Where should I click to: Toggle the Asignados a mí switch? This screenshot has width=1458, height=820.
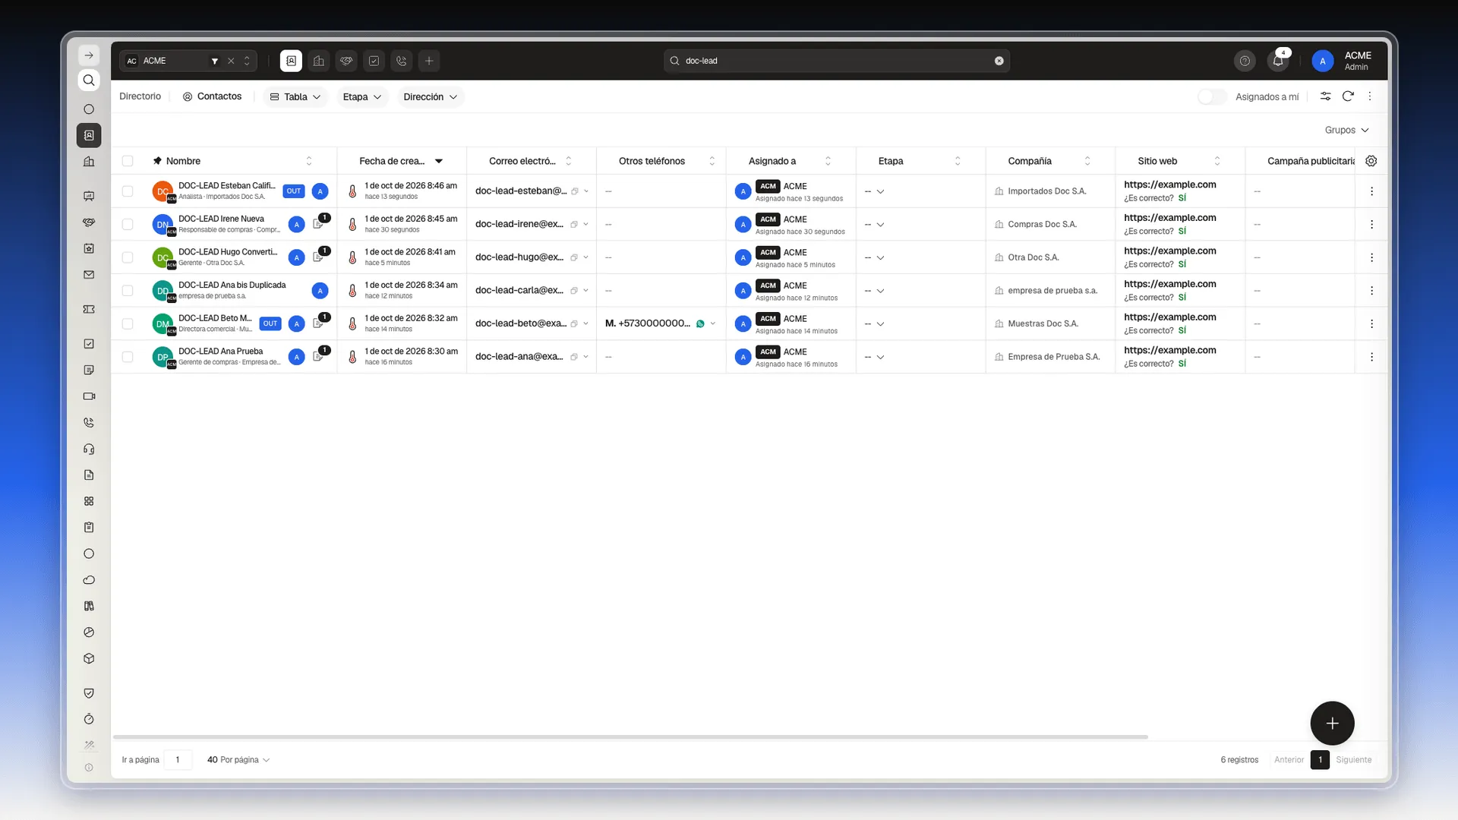coord(1212,96)
